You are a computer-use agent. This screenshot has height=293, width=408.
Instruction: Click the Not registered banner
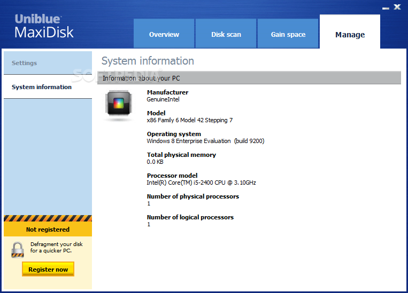tap(48, 229)
